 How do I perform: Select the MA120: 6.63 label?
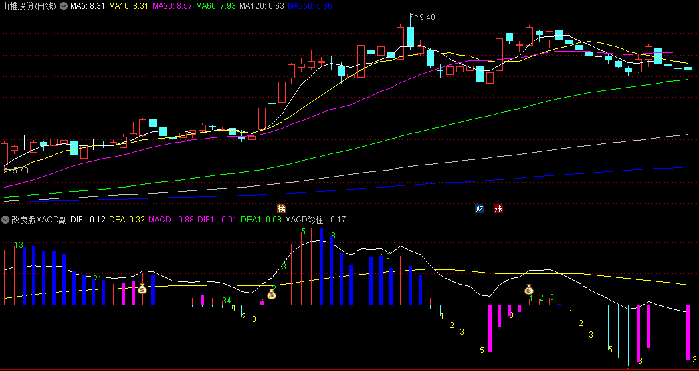pyautogui.click(x=262, y=6)
